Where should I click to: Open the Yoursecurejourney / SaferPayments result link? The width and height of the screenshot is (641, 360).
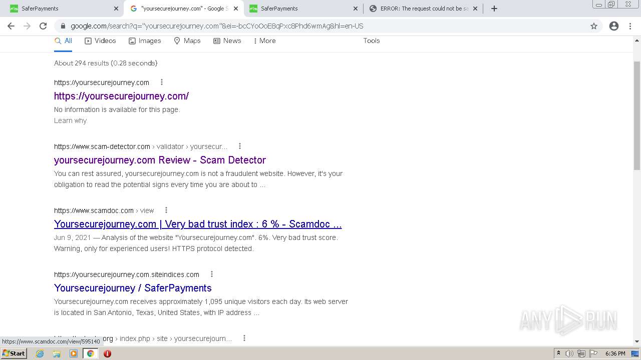tap(133, 288)
